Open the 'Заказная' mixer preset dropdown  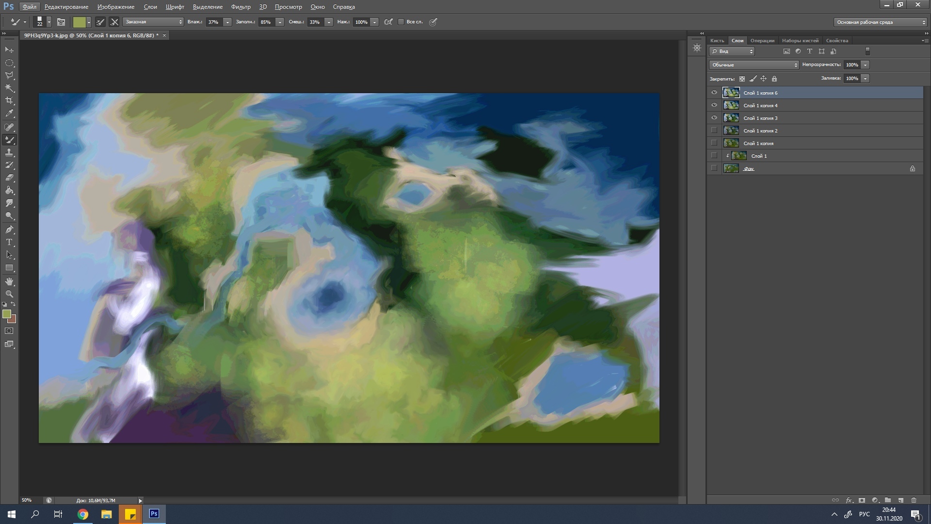153,22
